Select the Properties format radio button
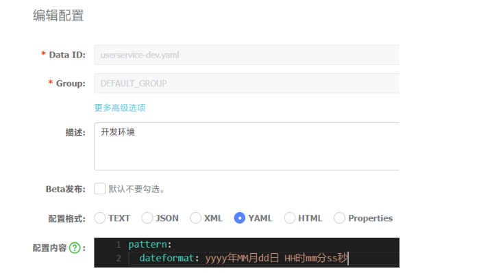The height and width of the screenshot is (273, 492). click(339, 218)
